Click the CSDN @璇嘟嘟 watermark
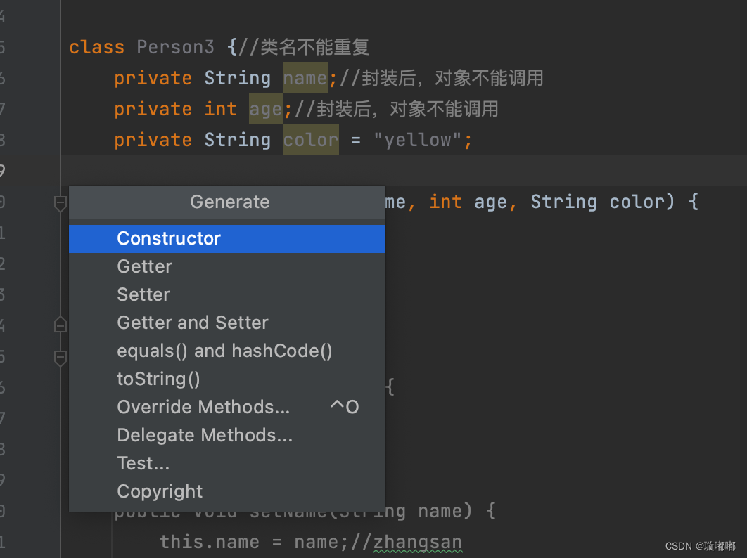The image size is (747, 558). 698,545
